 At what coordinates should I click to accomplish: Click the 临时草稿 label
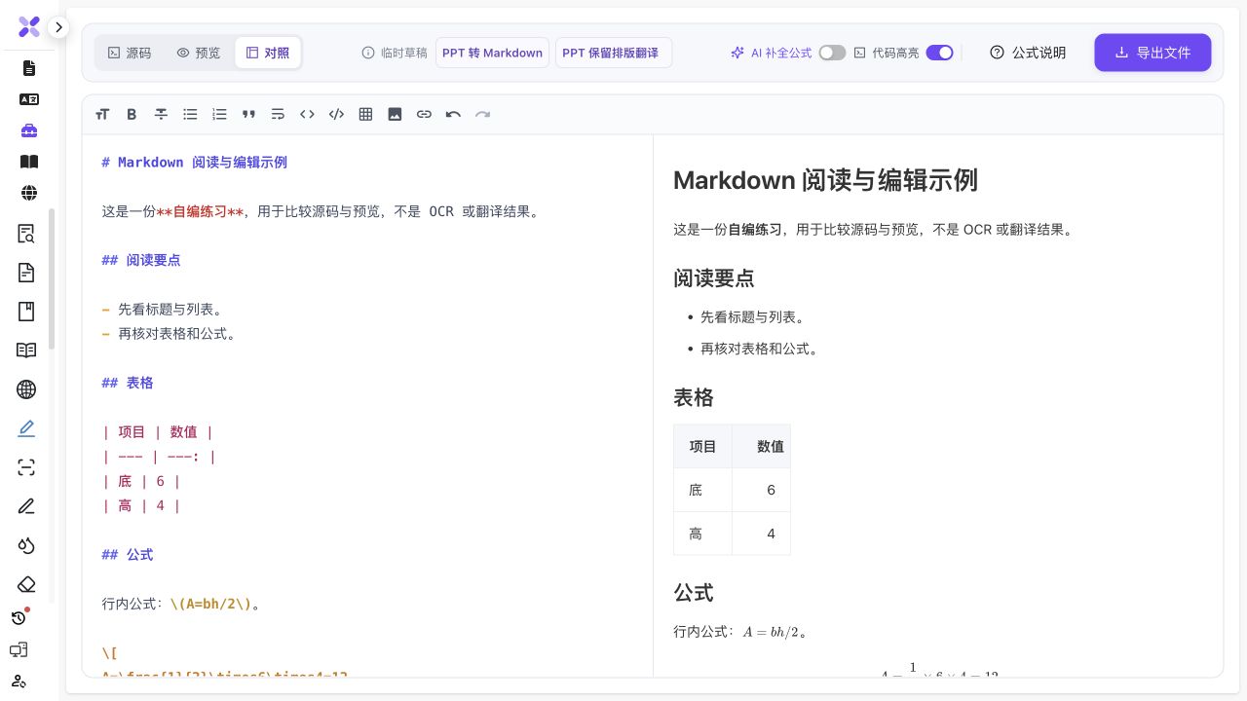(395, 53)
